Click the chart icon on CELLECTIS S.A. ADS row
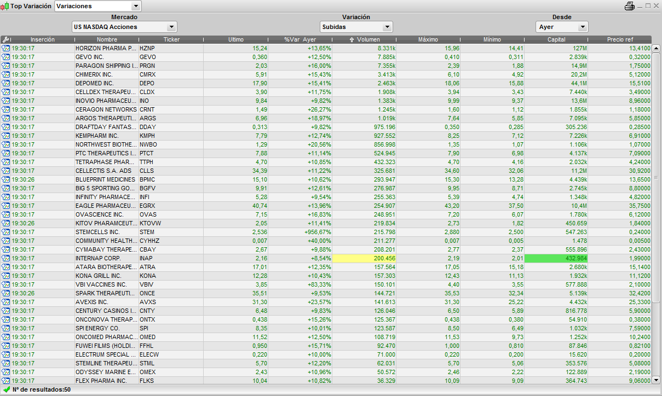This screenshot has width=662, height=396. (x=5, y=171)
